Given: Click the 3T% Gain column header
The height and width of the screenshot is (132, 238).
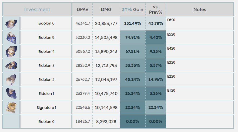Looking at the screenshot, I should [x=132, y=9].
